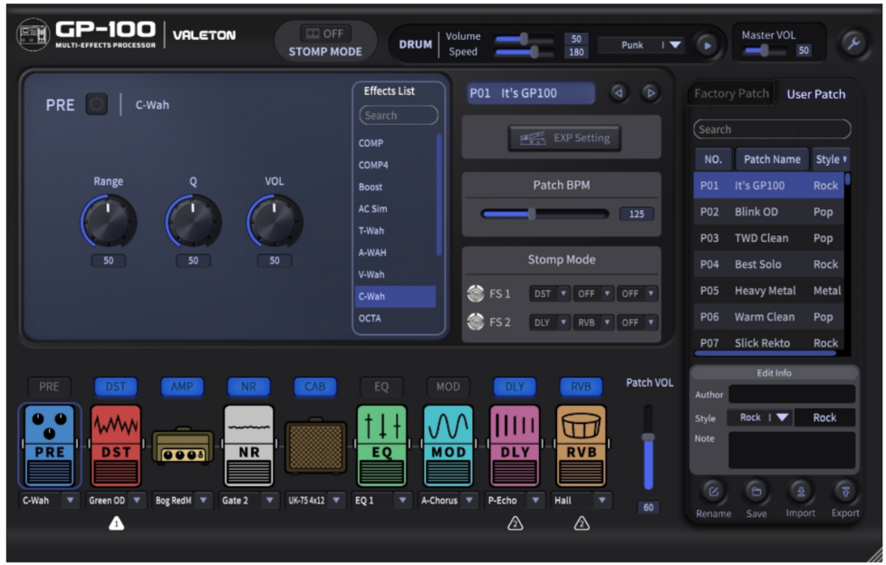Click the GP-100 device logo
Screen dimensions: 886x565
coord(33,34)
